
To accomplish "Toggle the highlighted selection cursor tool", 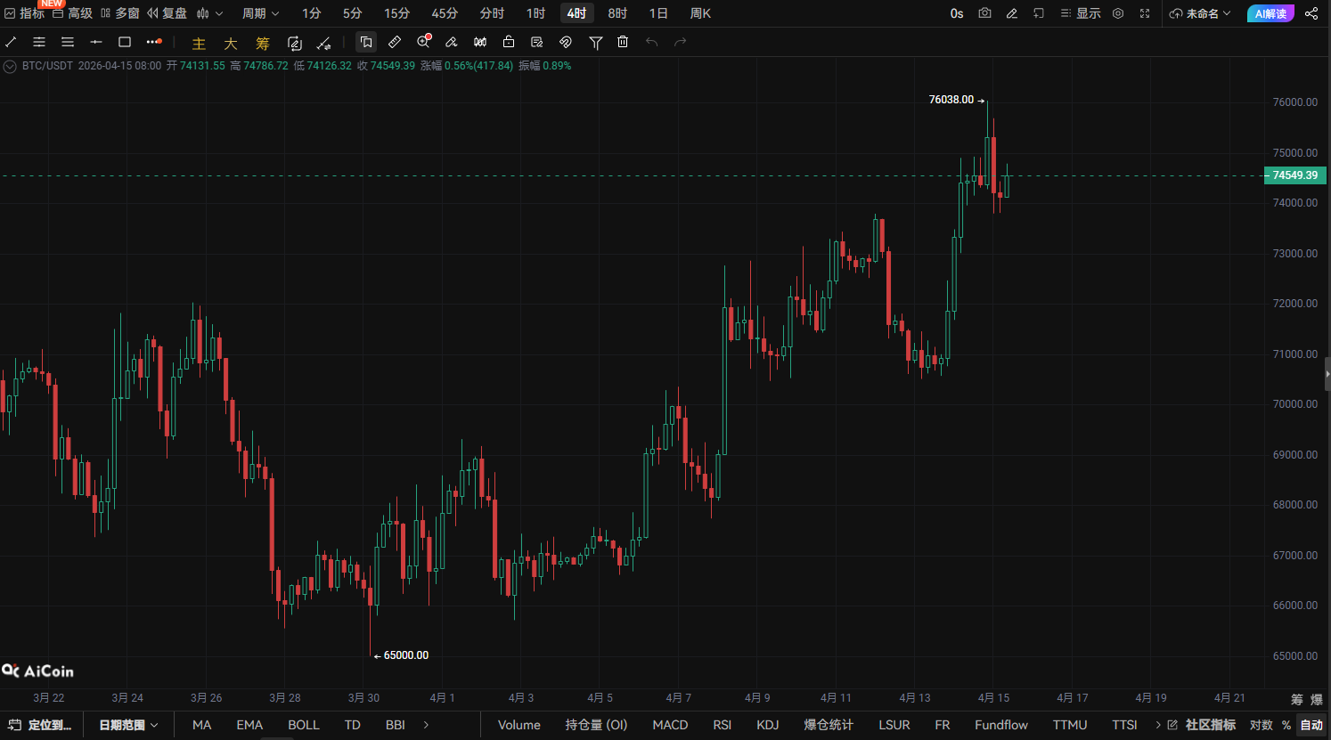I will pyautogui.click(x=366, y=42).
